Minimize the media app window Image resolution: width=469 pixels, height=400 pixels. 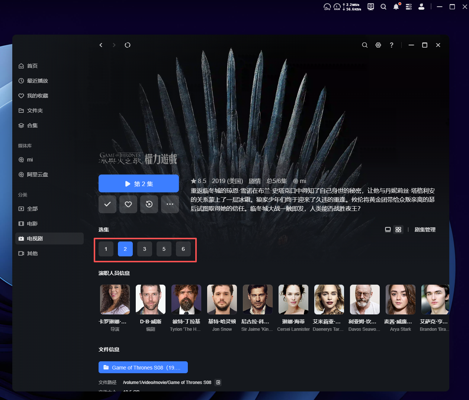(x=411, y=45)
